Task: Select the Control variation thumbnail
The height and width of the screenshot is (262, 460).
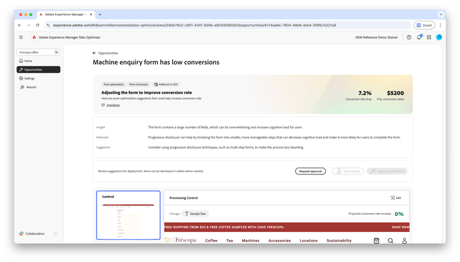Action: pyautogui.click(x=129, y=215)
